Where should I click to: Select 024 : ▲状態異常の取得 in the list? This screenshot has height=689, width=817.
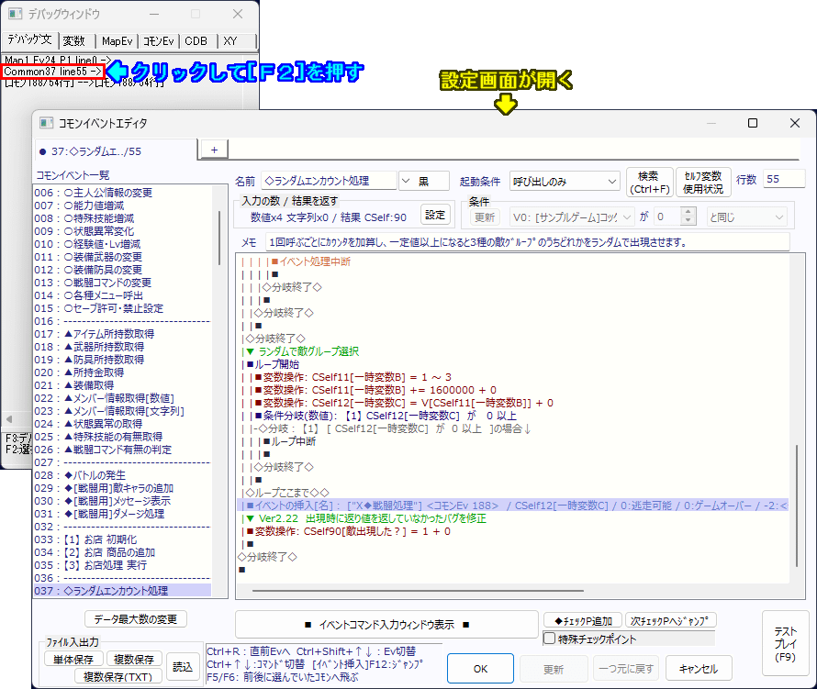[x=123, y=424]
